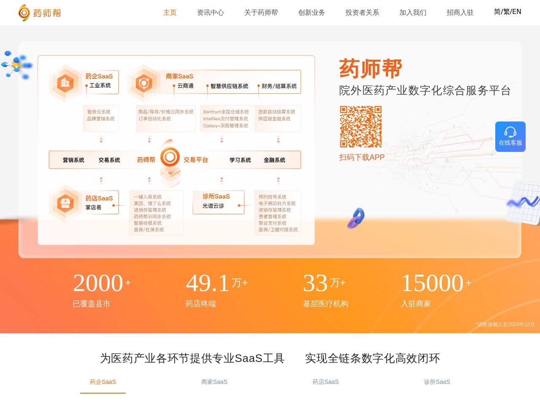Click the 药师帮 logo in header
The image size is (540, 405).
40,13
